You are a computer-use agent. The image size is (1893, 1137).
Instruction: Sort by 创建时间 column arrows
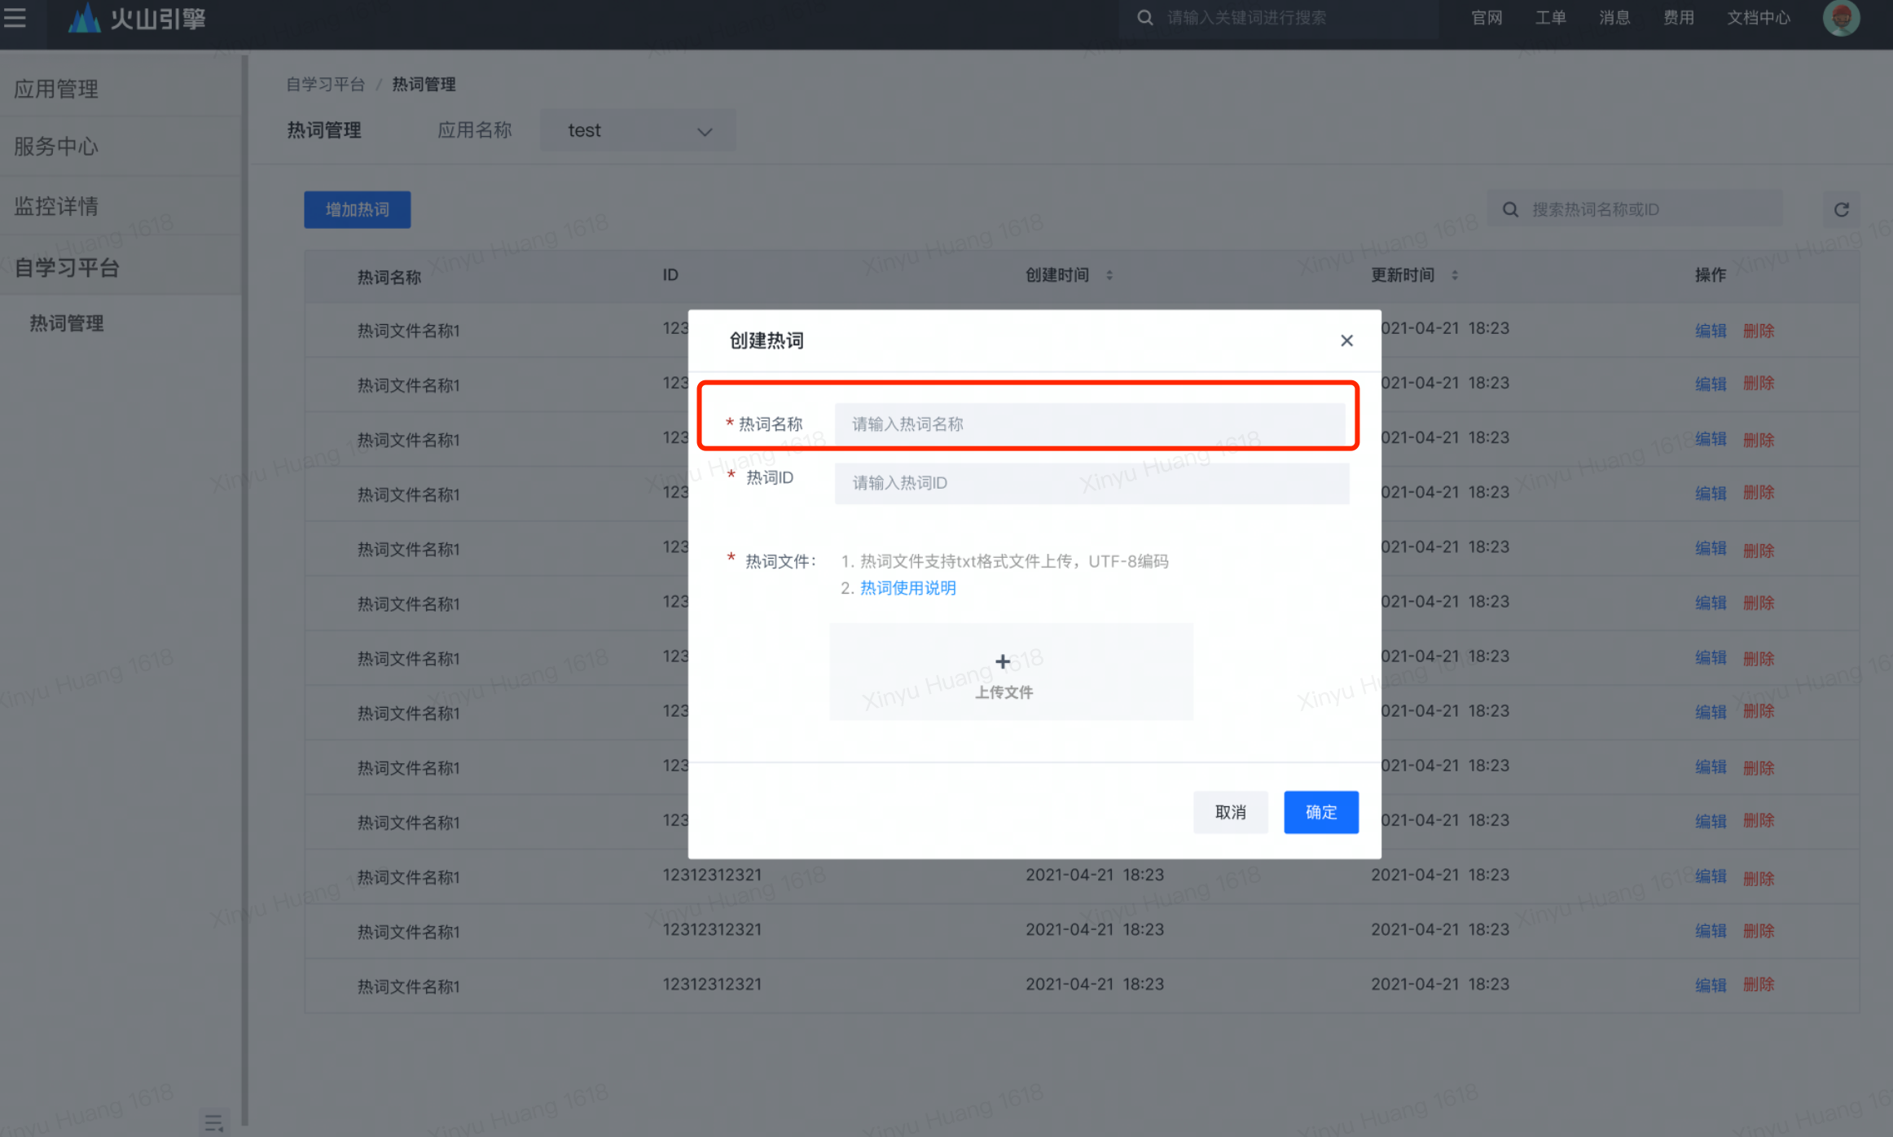coord(1109,275)
